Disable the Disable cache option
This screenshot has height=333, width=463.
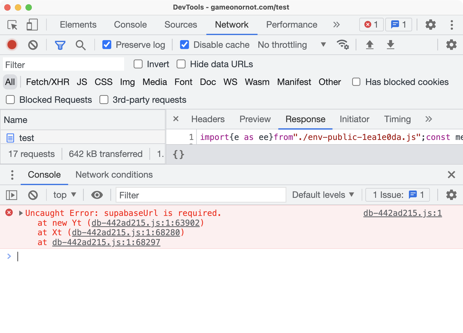[184, 45]
